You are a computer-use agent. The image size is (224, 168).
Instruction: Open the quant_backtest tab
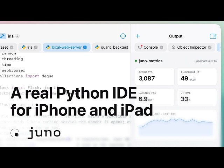(x=111, y=47)
